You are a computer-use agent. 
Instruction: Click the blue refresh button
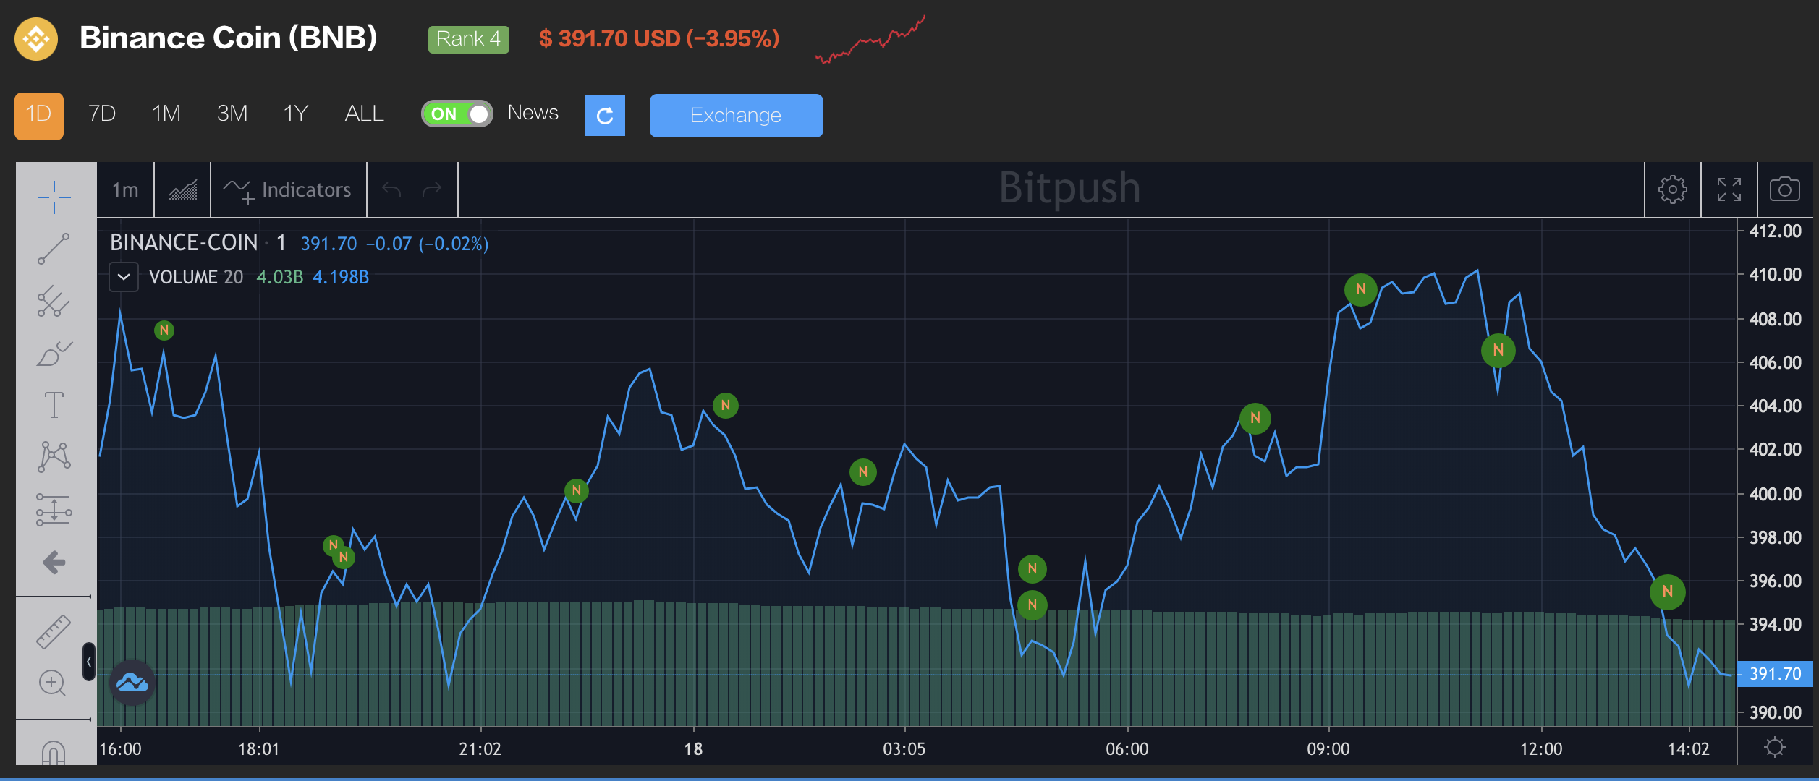(x=604, y=116)
